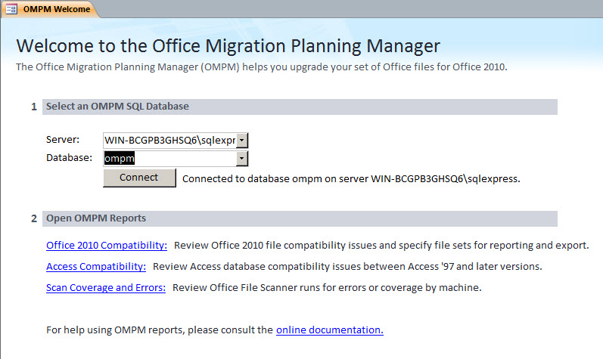The width and height of the screenshot is (603, 359).
Task: Click the form icon on the OMPM Welcome tab
Action: point(11,9)
